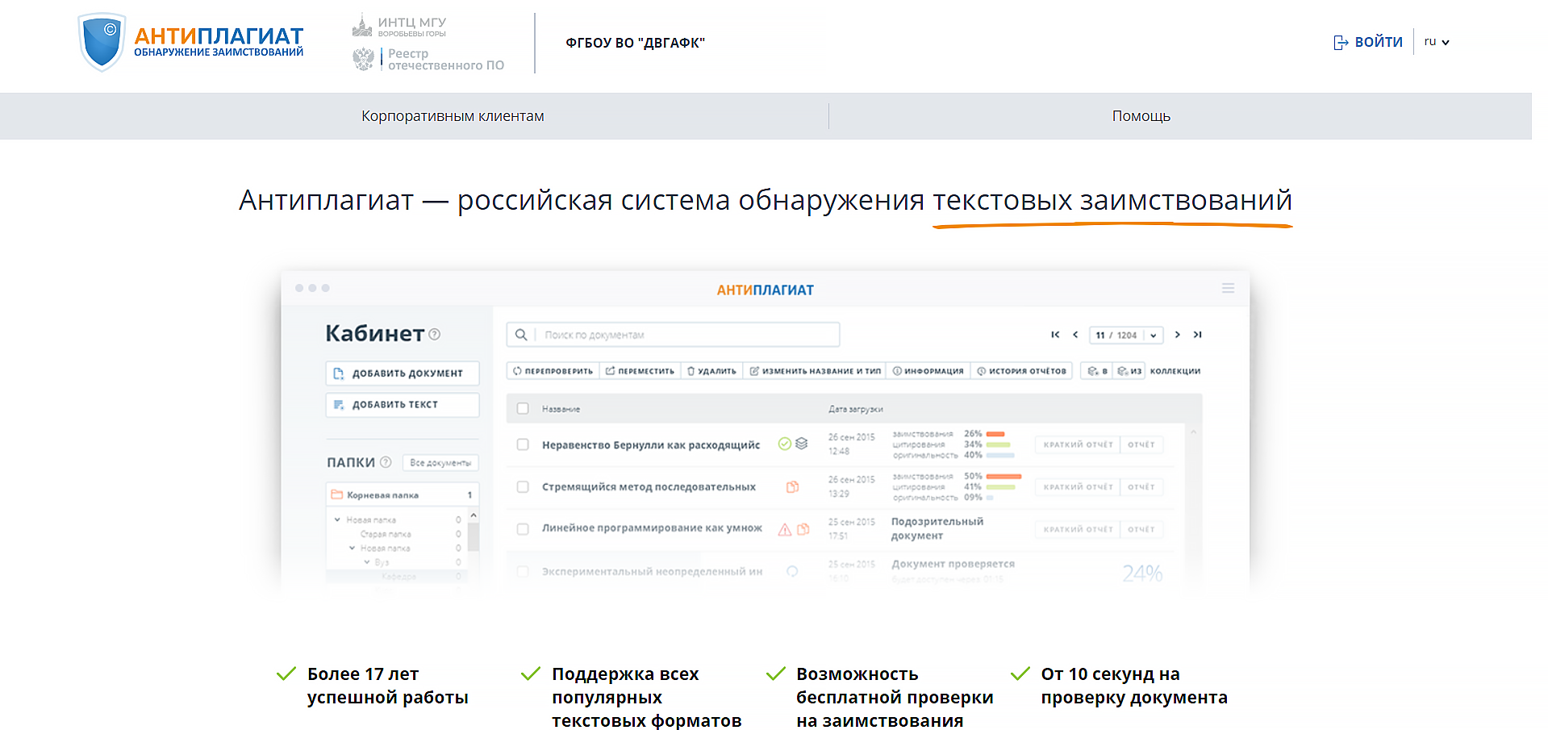Collapse the first Новая папка tree node

pyautogui.click(x=337, y=519)
